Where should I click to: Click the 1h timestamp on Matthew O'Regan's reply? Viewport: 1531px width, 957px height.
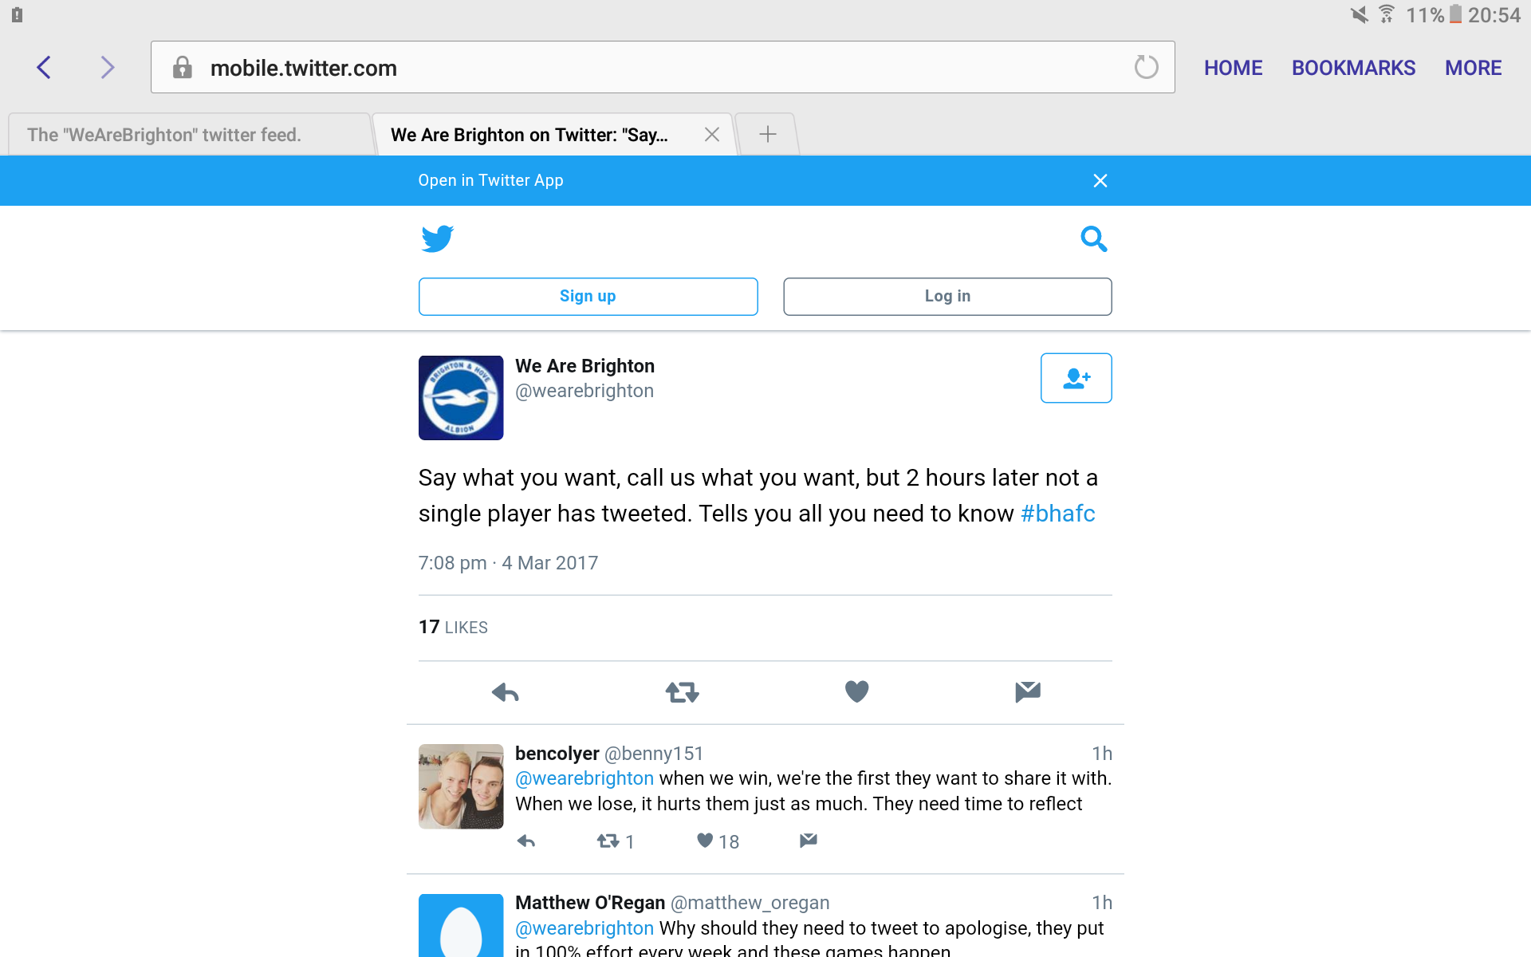coord(1102,903)
